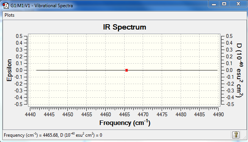The height and width of the screenshot is (142, 248).
Task: Click the 4465 tick label below plot
Action: click(x=124, y=114)
